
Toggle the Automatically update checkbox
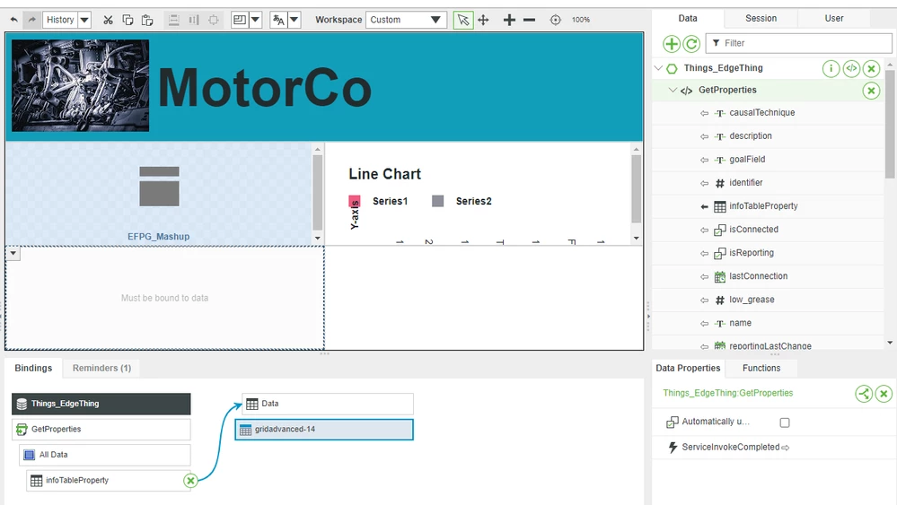[x=785, y=422]
